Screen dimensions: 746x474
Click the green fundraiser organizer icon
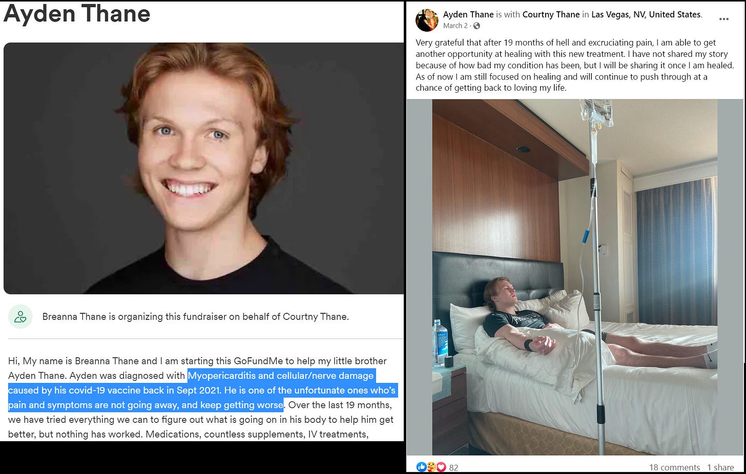(20, 317)
